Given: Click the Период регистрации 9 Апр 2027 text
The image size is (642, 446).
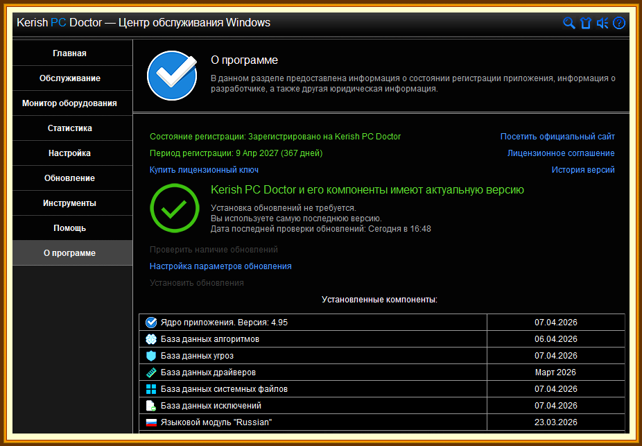Looking at the screenshot, I should coord(236,153).
